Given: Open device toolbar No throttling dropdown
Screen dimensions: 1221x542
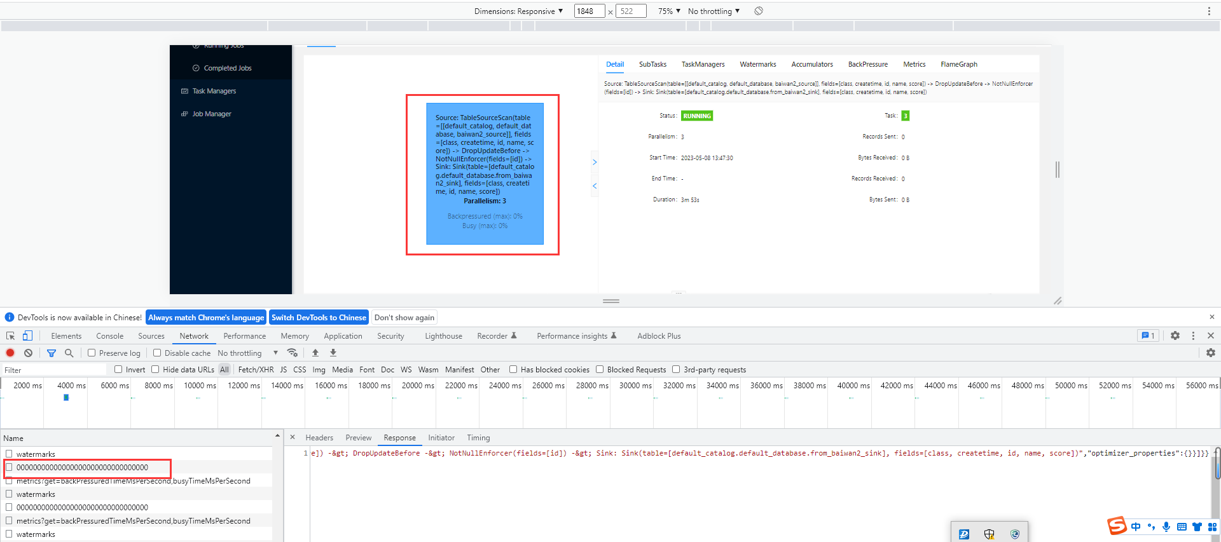Looking at the screenshot, I should (714, 11).
